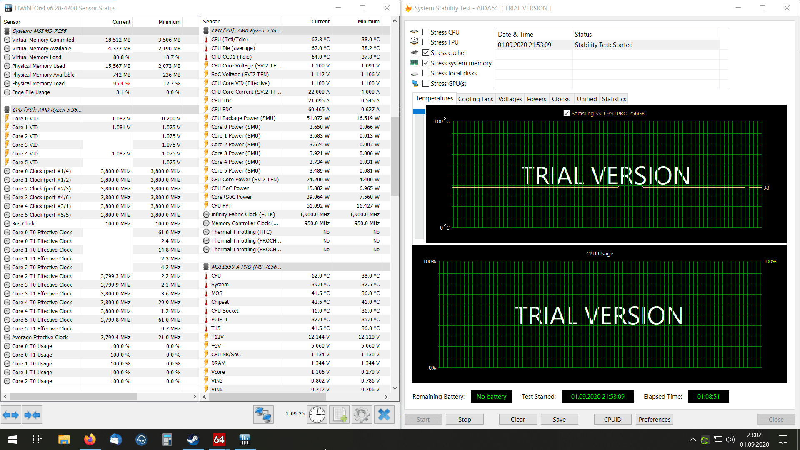Switch to Statistics tab
Viewport: 800px width, 450px height.
click(614, 99)
